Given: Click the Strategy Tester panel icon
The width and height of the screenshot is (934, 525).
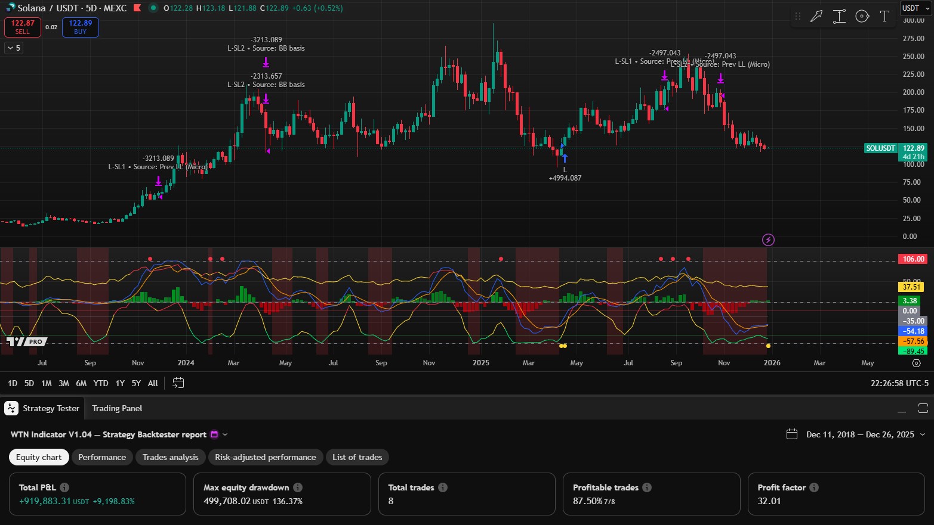Looking at the screenshot, I should [x=10, y=408].
